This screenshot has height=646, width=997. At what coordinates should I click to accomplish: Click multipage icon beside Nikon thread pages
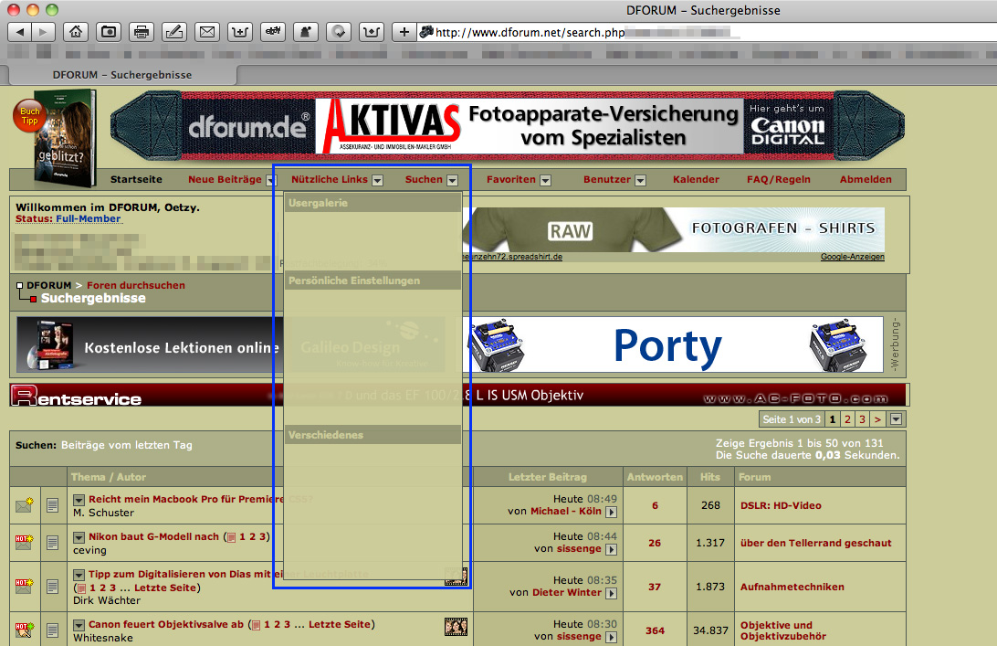232,537
